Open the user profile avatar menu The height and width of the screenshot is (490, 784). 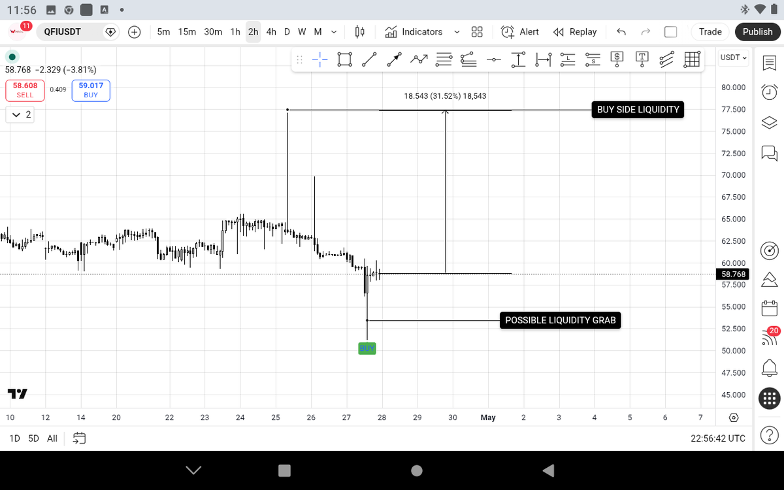coord(18,31)
